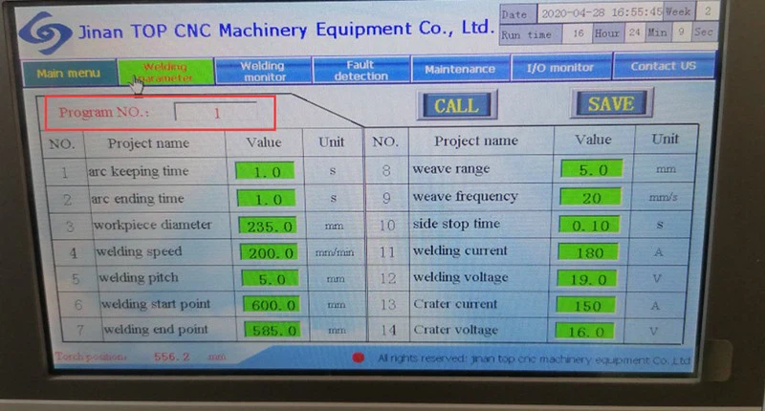Open the Main menu tab
The width and height of the screenshot is (765, 411).
point(67,72)
